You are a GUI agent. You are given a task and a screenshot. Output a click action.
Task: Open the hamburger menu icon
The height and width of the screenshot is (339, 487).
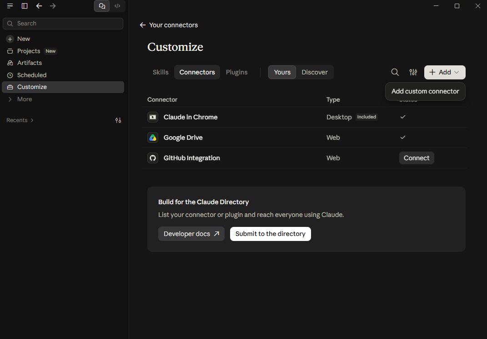[x=10, y=6]
